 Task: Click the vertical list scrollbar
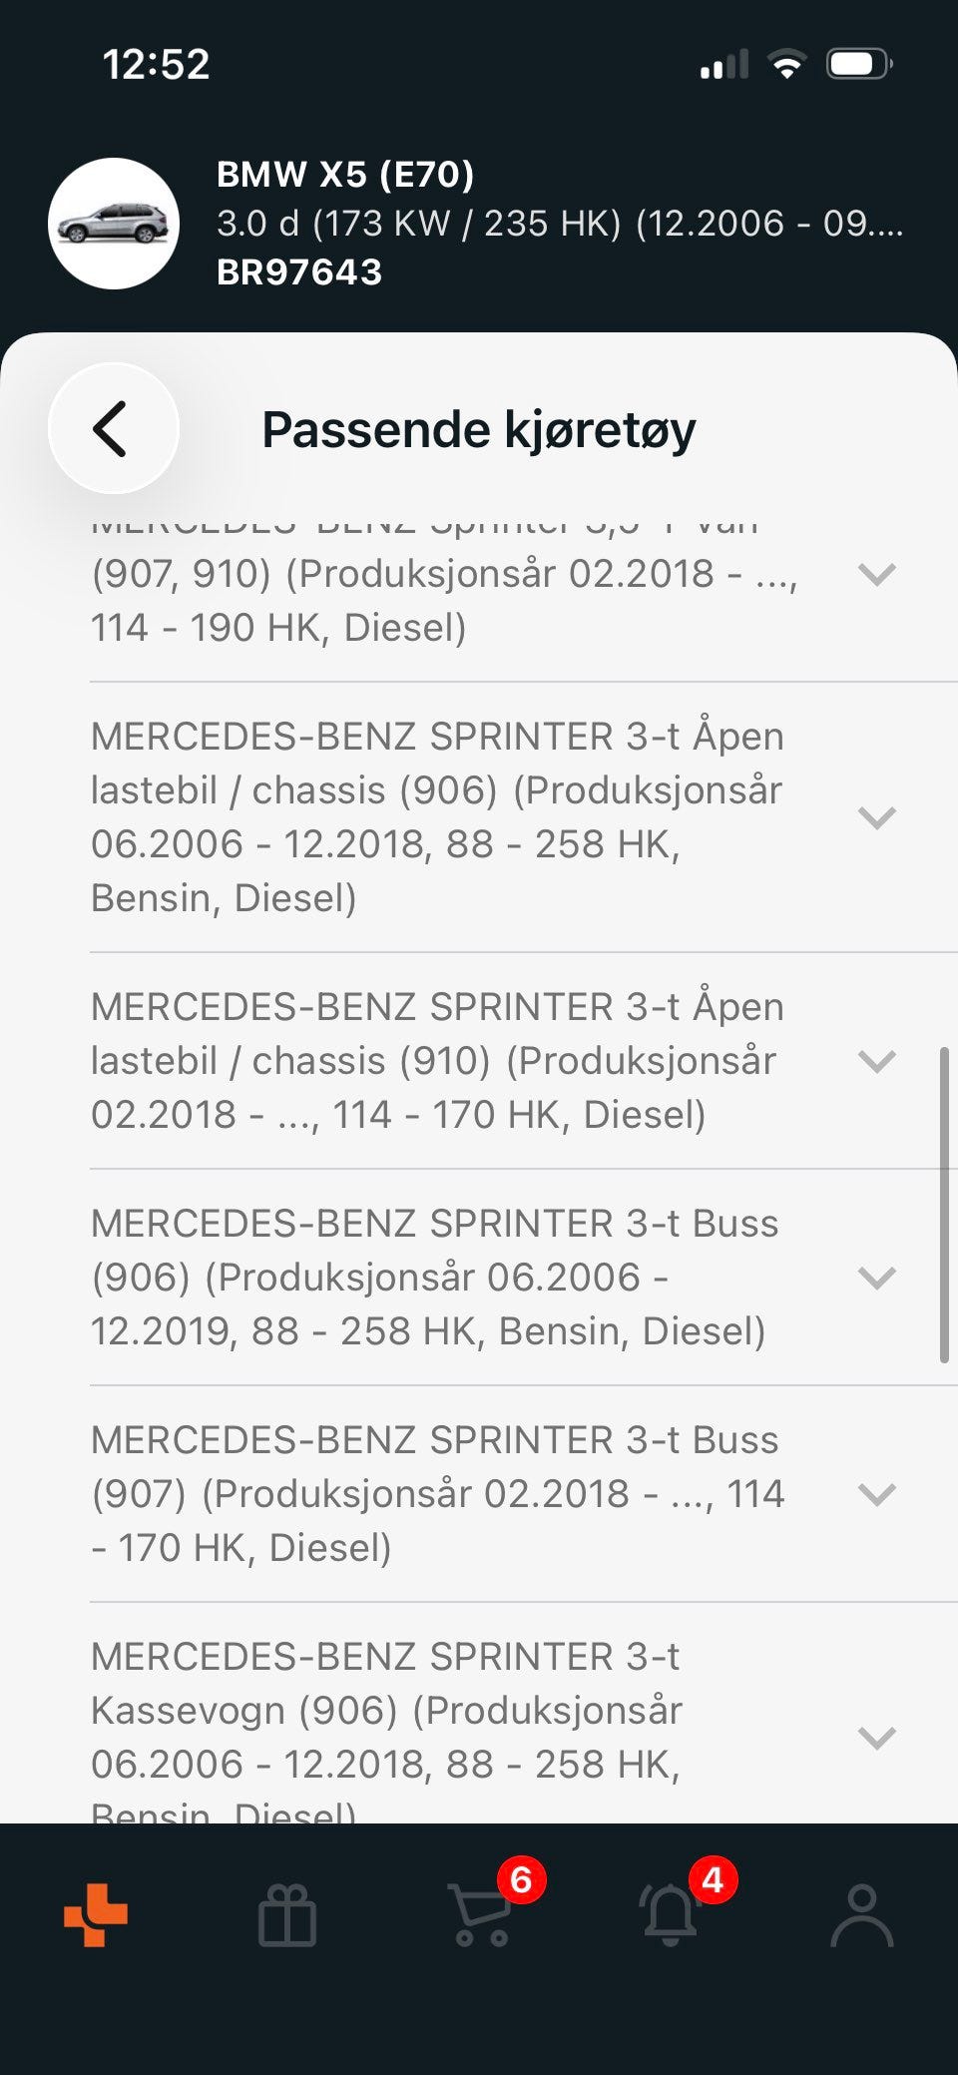(944, 1205)
